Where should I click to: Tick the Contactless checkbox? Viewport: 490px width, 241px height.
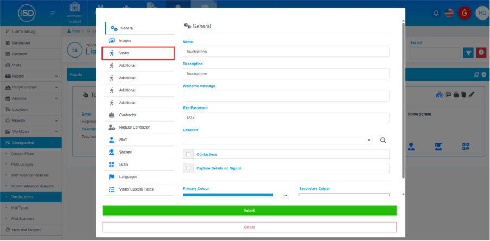(x=188, y=154)
